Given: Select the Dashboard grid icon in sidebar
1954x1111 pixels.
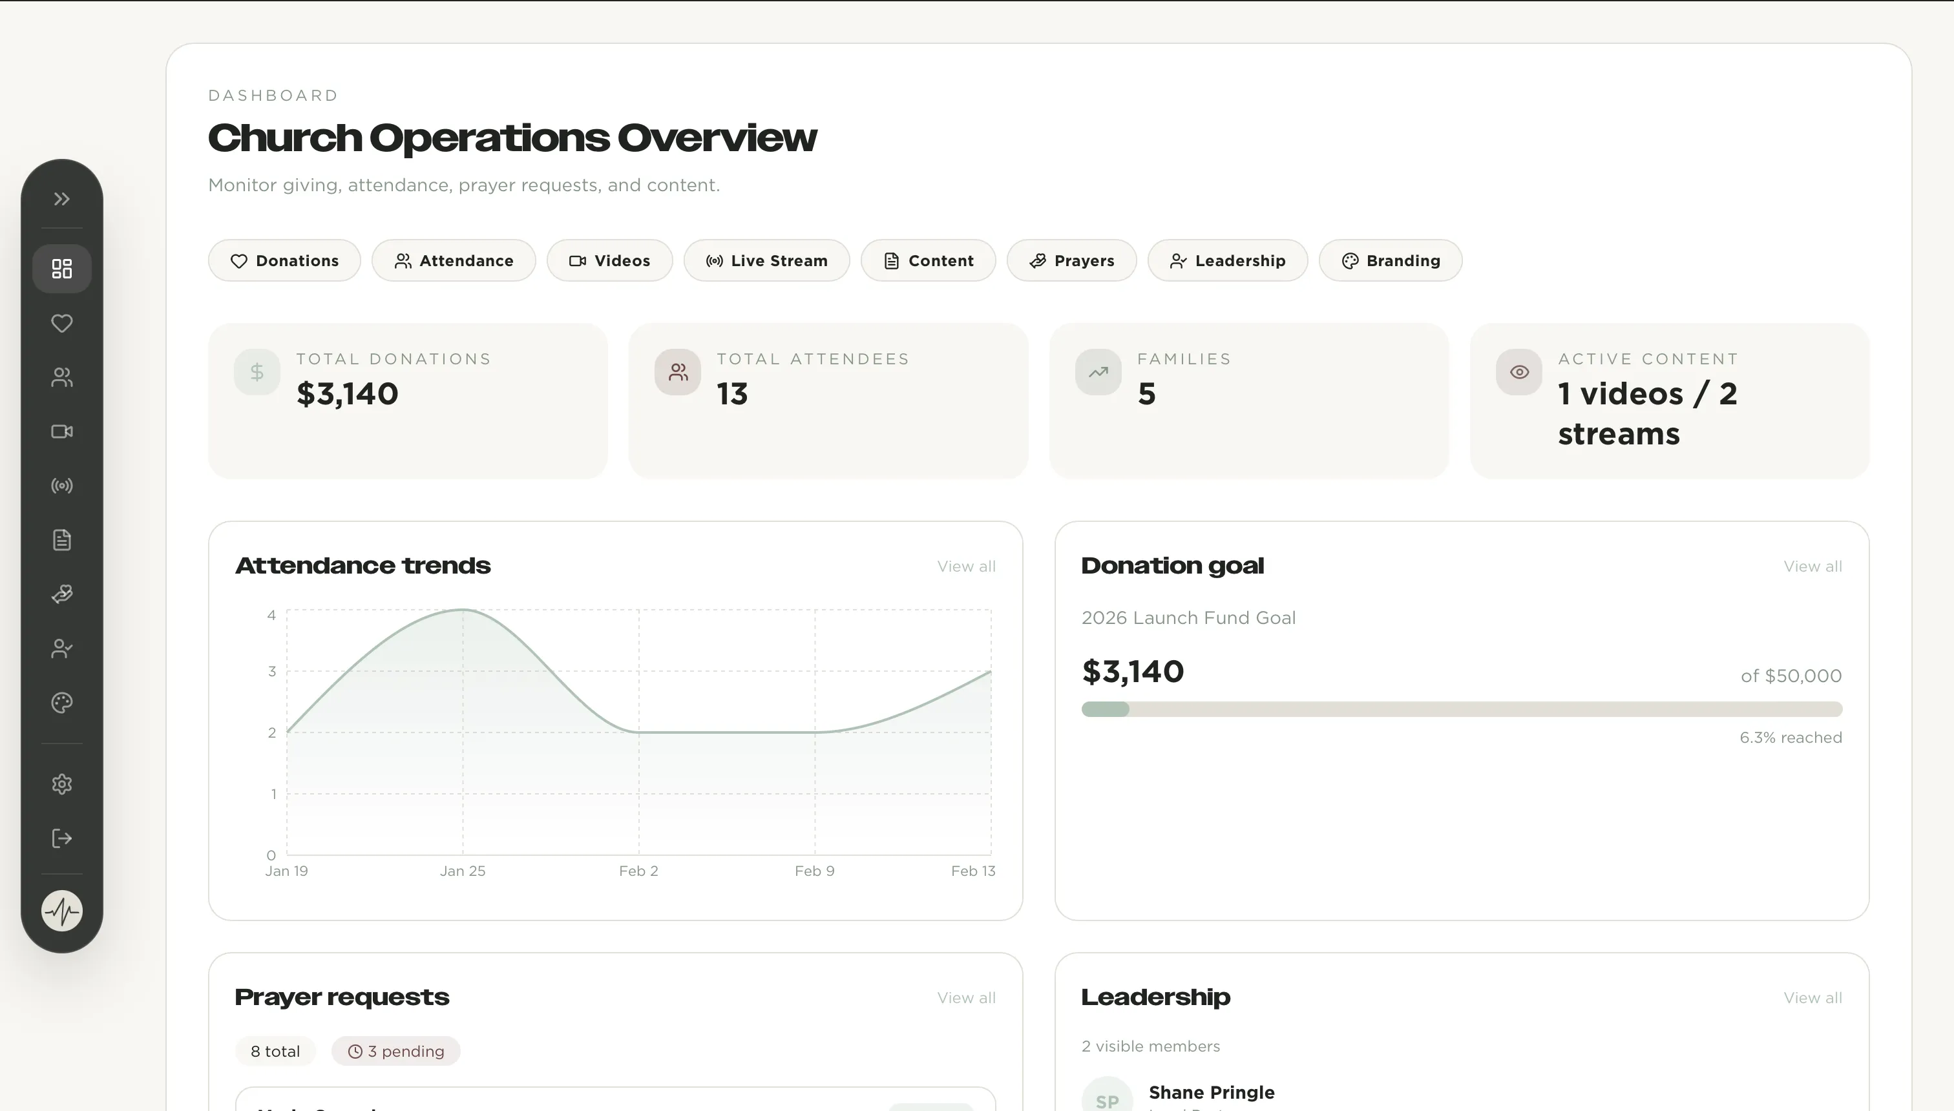Looking at the screenshot, I should pos(62,268).
